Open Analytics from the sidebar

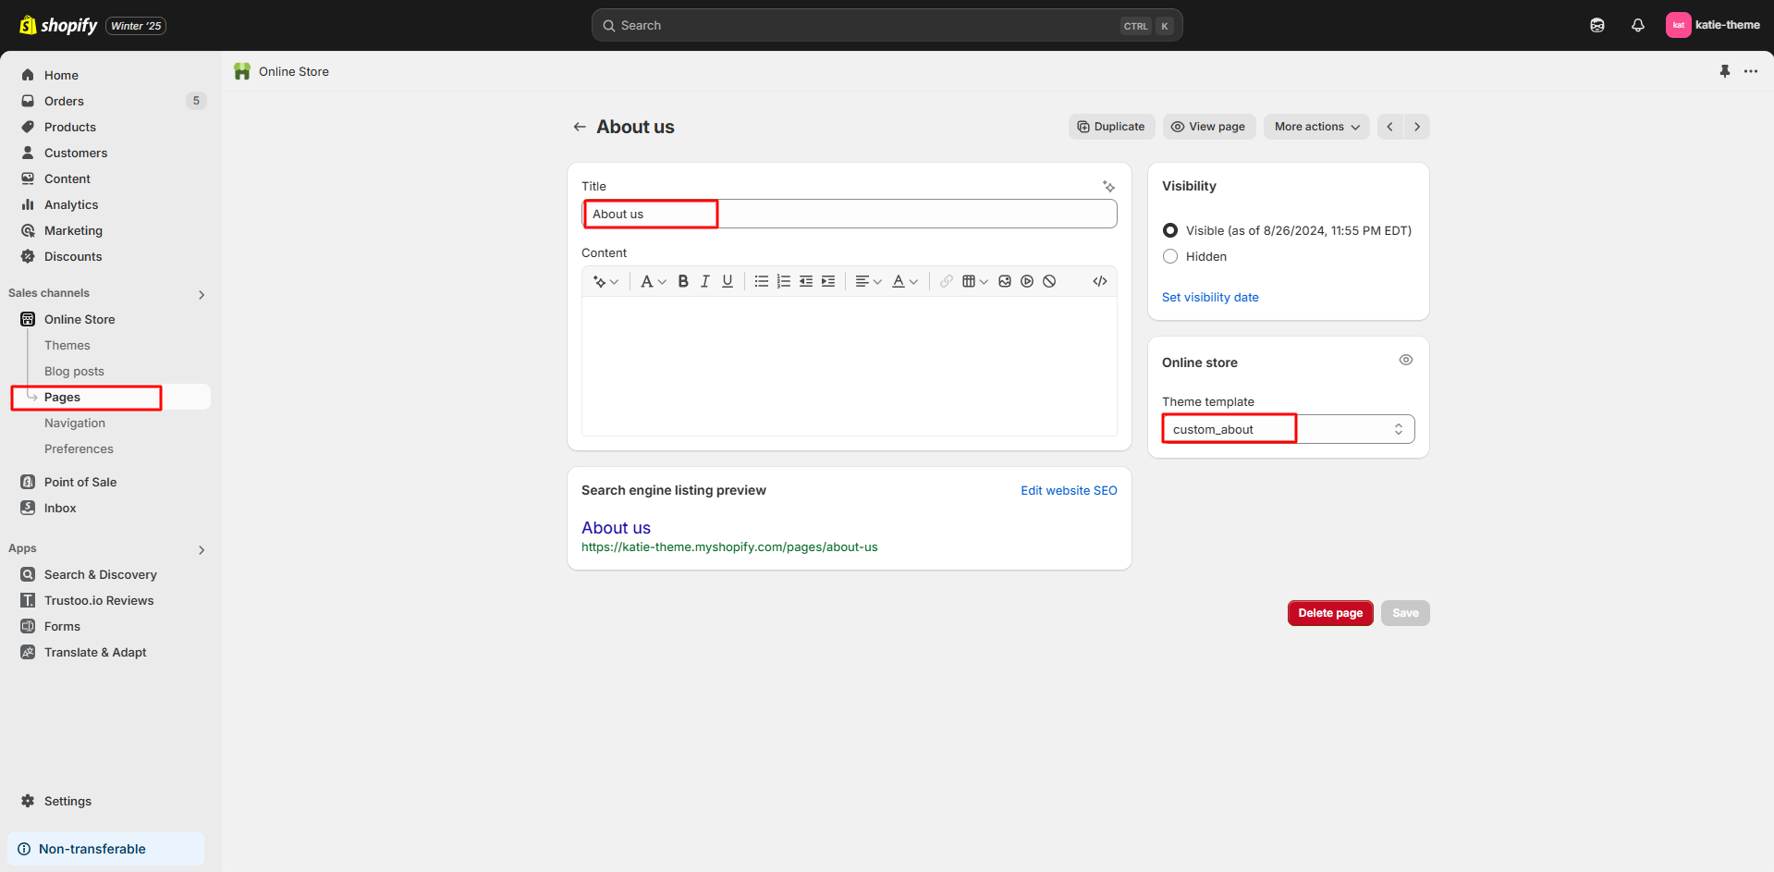pos(71,204)
